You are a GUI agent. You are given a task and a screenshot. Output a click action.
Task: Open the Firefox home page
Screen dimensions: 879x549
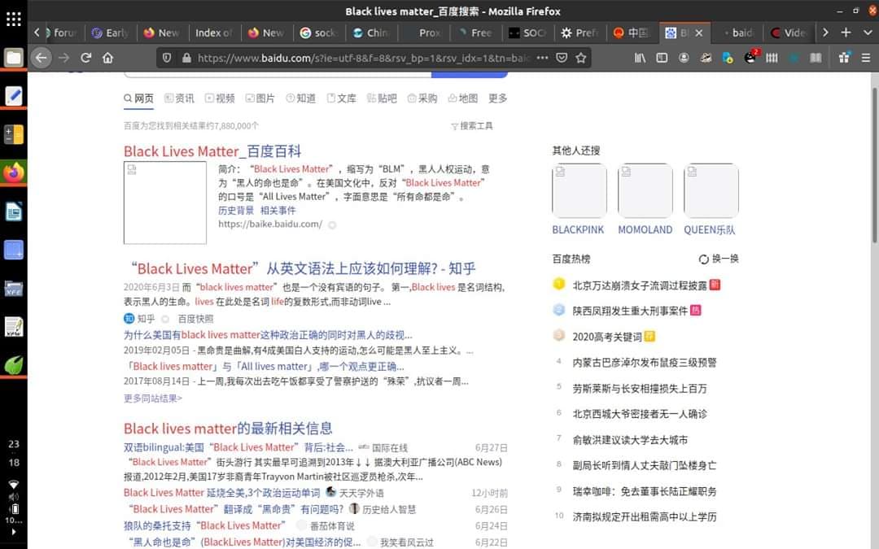point(107,58)
